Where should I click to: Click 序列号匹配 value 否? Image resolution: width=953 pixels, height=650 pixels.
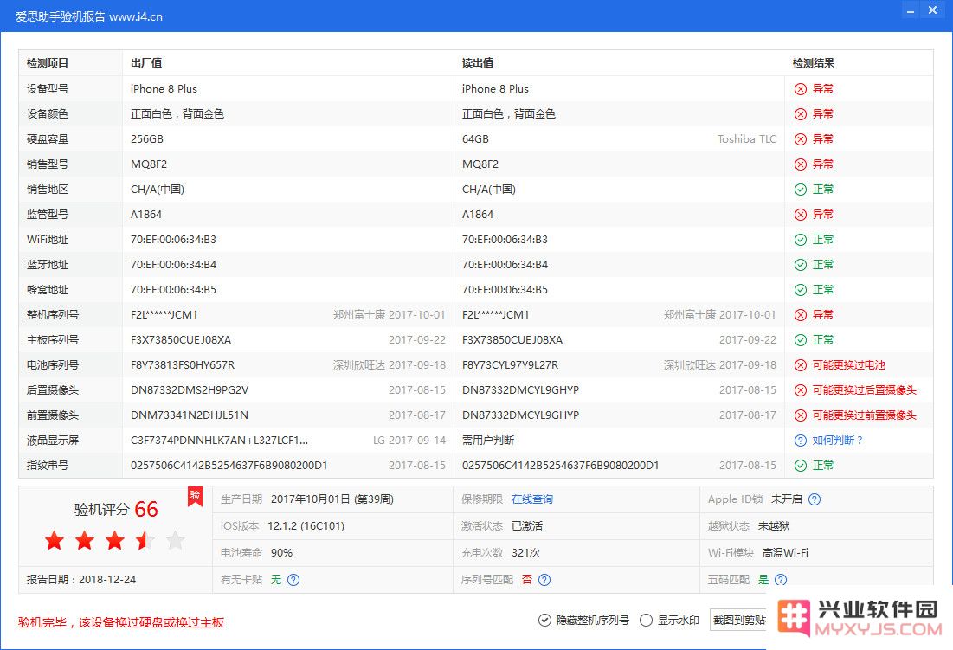(x=526, y=580)
